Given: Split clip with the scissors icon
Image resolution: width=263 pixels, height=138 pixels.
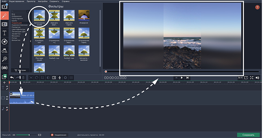Looking at the screenshot, I should 31,77.
